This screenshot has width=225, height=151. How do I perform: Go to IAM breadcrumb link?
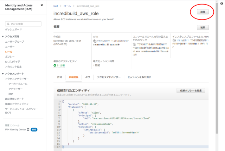pyautogui.click(x=56, y=6)
